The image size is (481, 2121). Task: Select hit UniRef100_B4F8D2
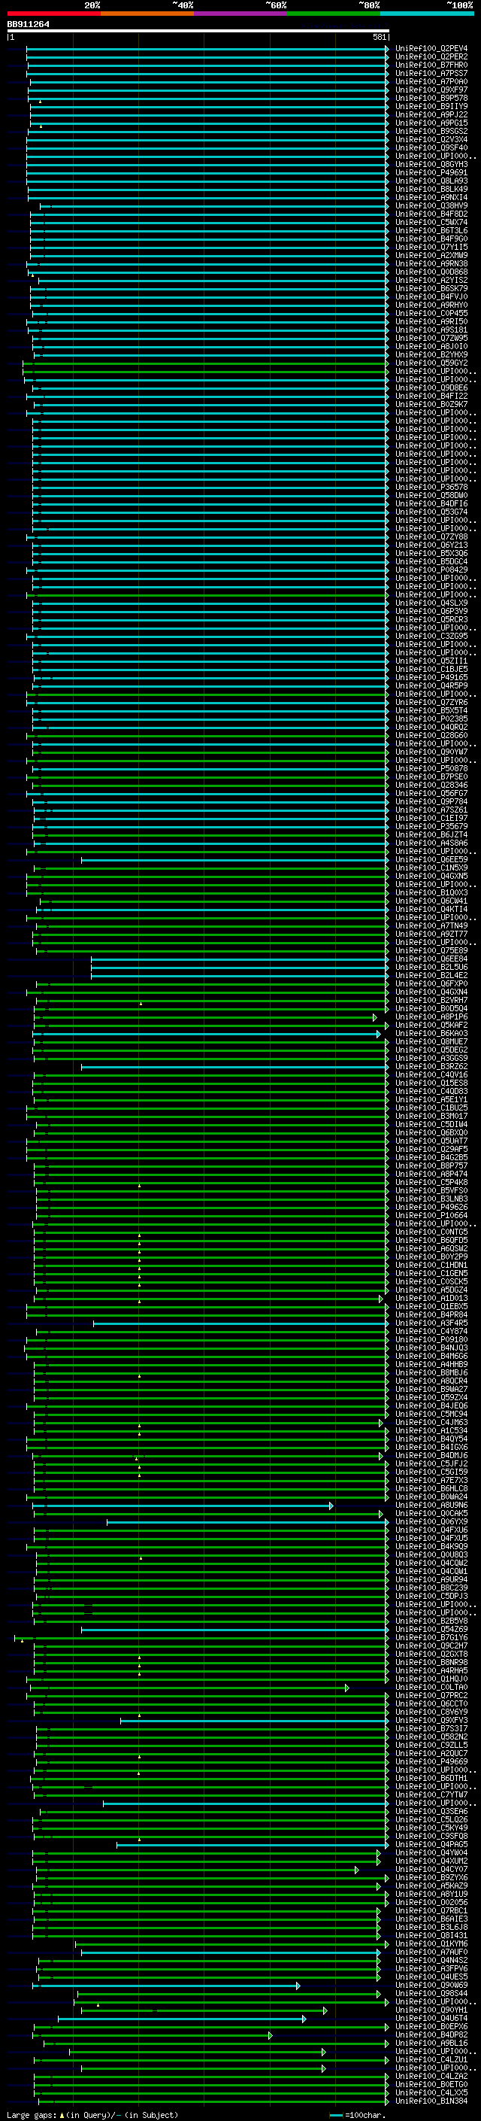431,214
